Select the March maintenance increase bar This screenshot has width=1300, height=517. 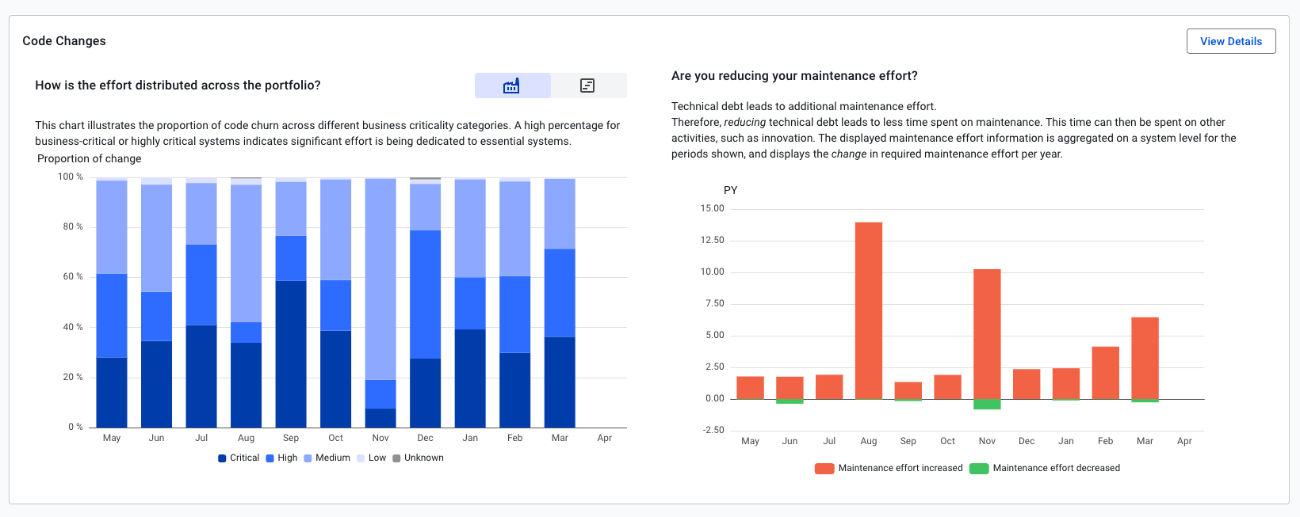pyautogui.click(x=1145, y=357)
